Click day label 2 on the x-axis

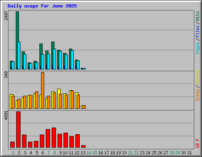pyautogui.click(x=19, y=153)
